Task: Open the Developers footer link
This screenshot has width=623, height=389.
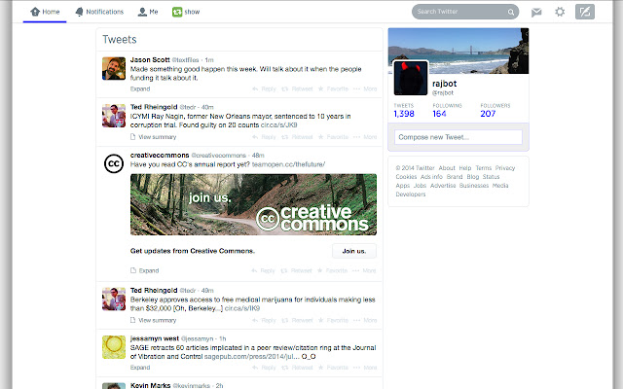Action: point(411,194)
